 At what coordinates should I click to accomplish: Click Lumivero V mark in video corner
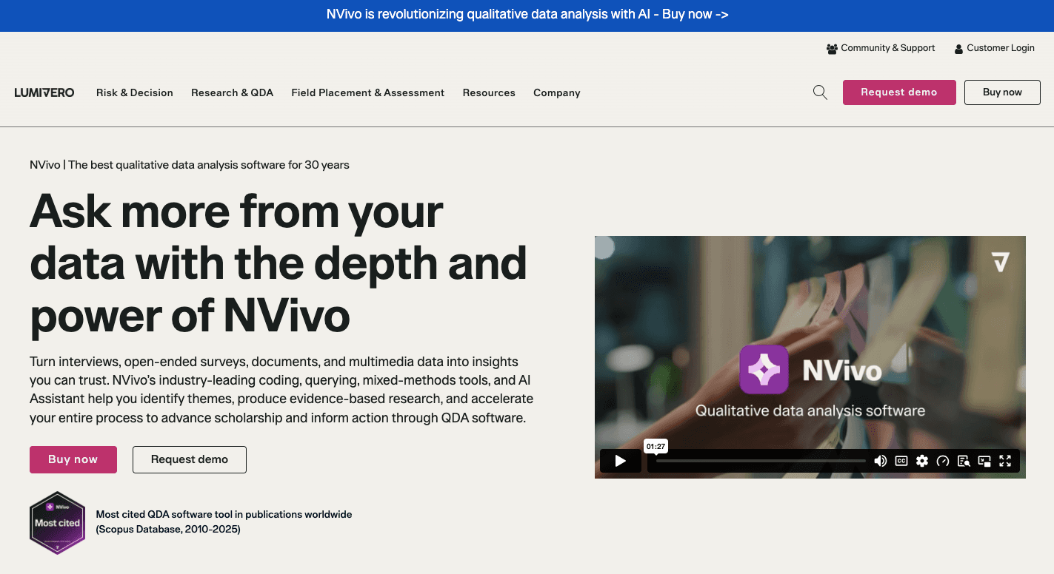1001,262
